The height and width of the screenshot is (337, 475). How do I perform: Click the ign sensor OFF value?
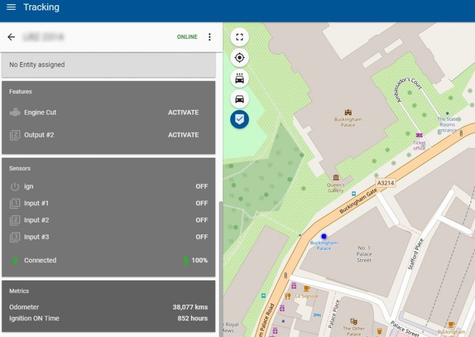click(x=201, y=187)
